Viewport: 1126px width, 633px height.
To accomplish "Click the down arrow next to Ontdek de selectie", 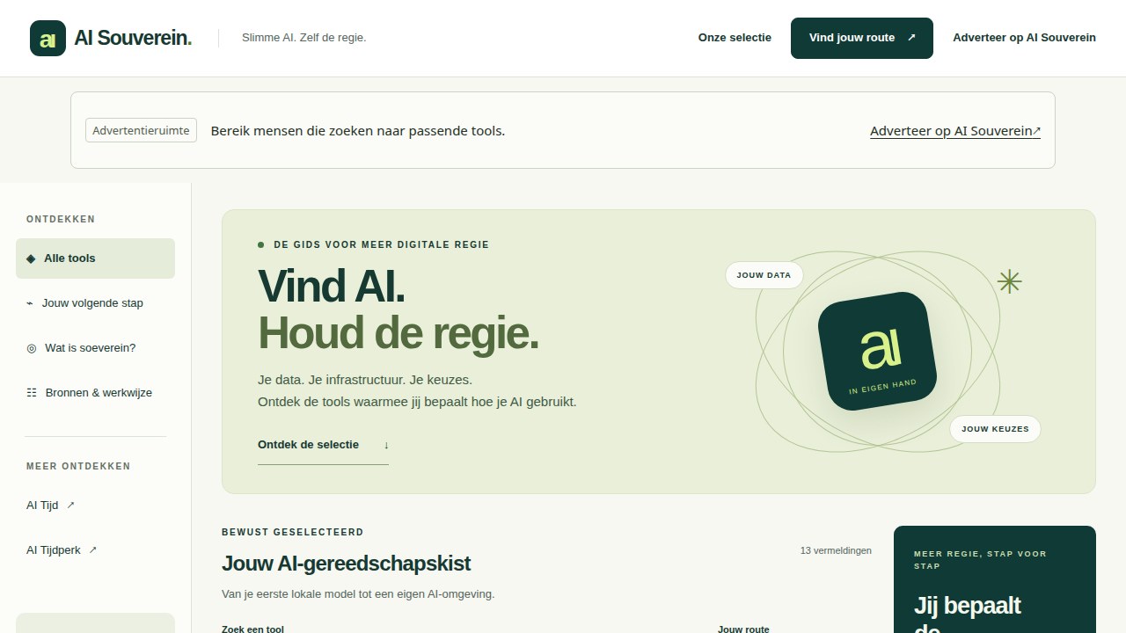I will 386,445.
